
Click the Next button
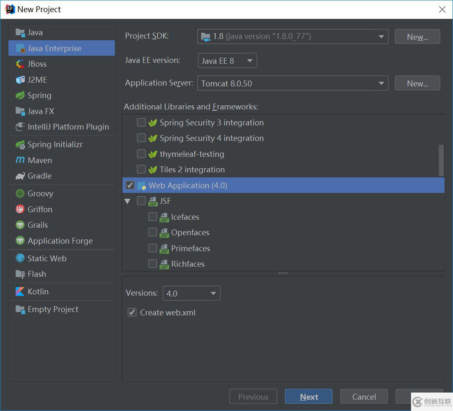(309, 397)
